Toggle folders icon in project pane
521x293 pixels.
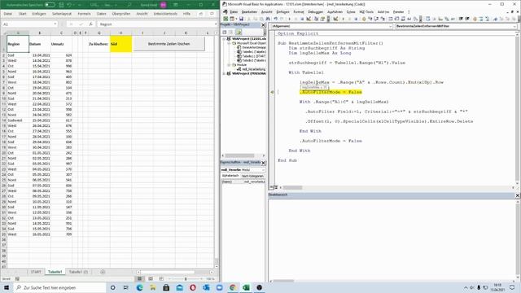point(239,33)
